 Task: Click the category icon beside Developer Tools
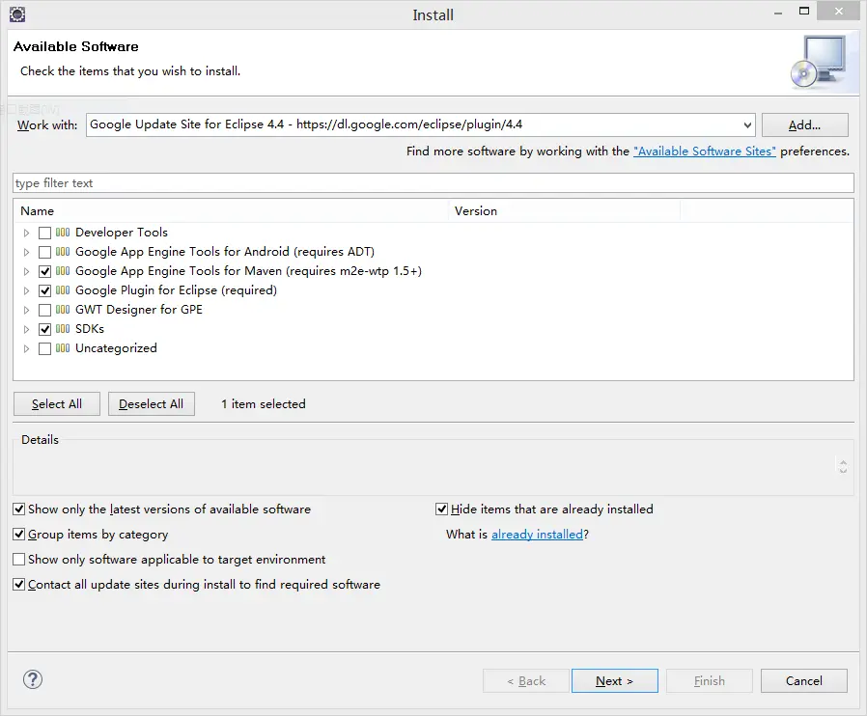point(63,233)
